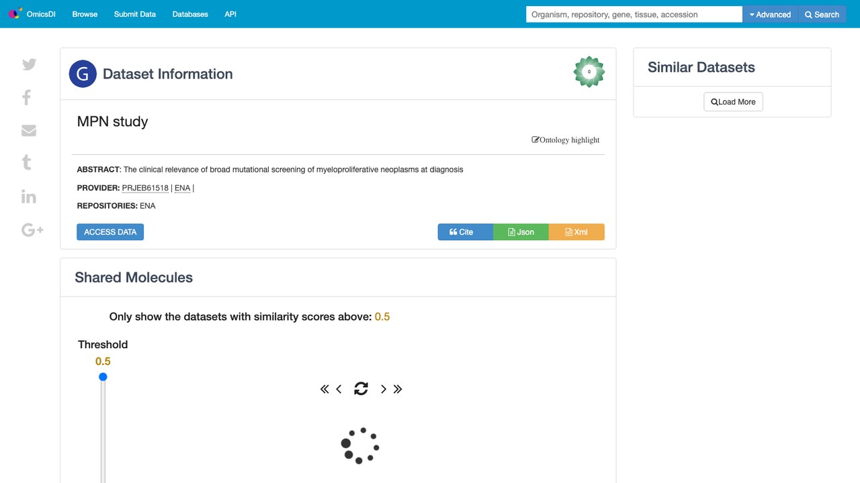Open PRJEB61518 provider link
This screenshot has height=483, width=860.
click(145, 188)
